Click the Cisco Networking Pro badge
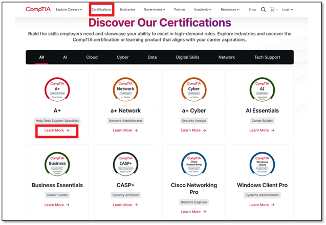The image size is (326, 225). (194, 164)
